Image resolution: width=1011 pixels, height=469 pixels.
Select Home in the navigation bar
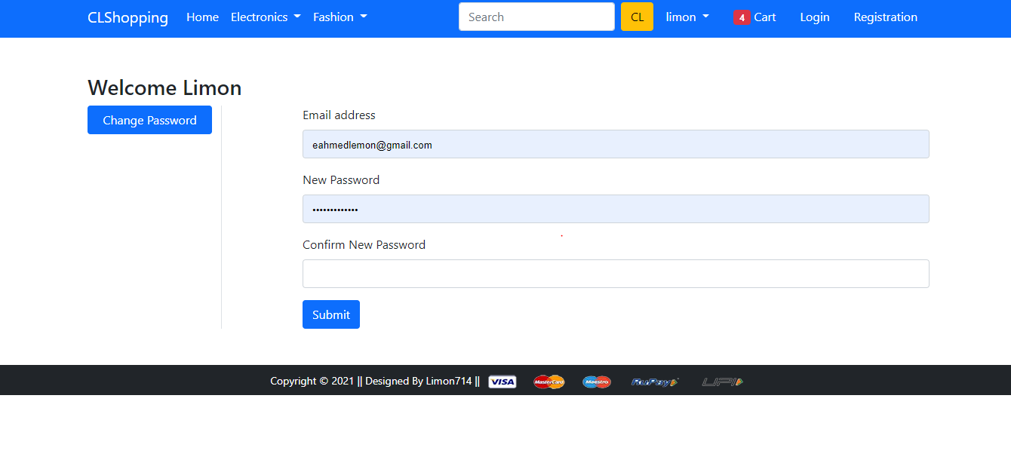pyautogui.click(x=202, y=17)
